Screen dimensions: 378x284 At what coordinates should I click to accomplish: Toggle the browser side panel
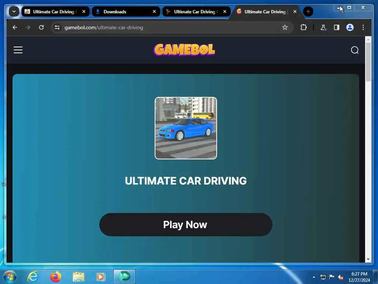click(x=337, y=27)
